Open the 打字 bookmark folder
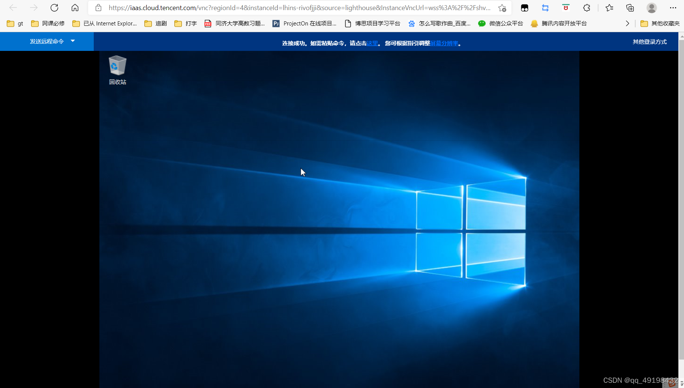Image resolution: width=684 pixels, height=388 pixels. 186,24
